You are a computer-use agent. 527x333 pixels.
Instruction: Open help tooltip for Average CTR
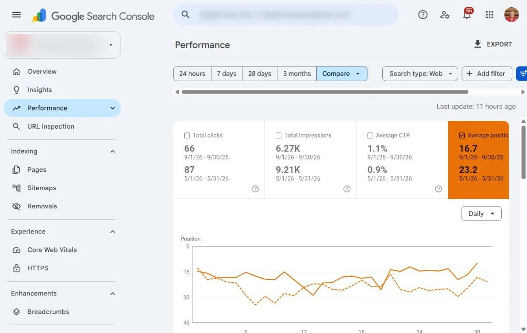pyautogui.click(x=438, y=189)
